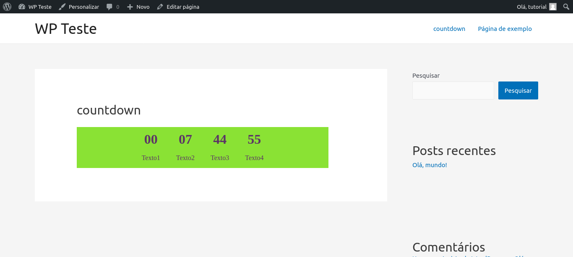Open search using the magnifier icon
The width and height of the screenshot is (573, 257).
[x=566, y=7]
